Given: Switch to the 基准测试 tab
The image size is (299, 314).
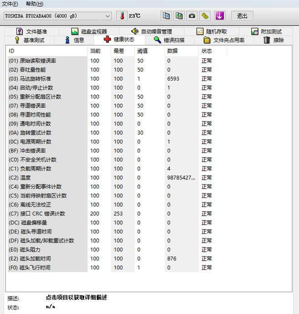Looking at the screenshot, I should (x=30, y=40).
